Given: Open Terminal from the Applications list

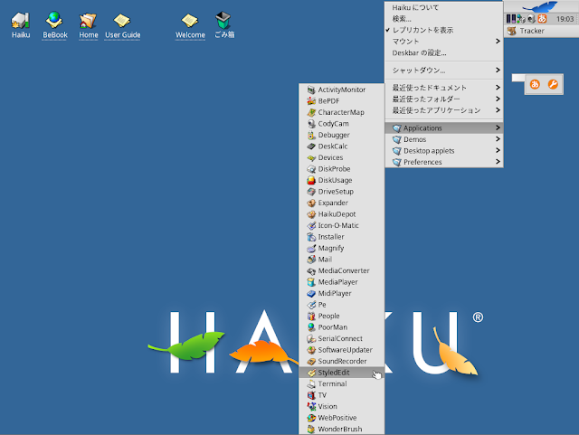Looking at the screenshot, I should [342, 384].
